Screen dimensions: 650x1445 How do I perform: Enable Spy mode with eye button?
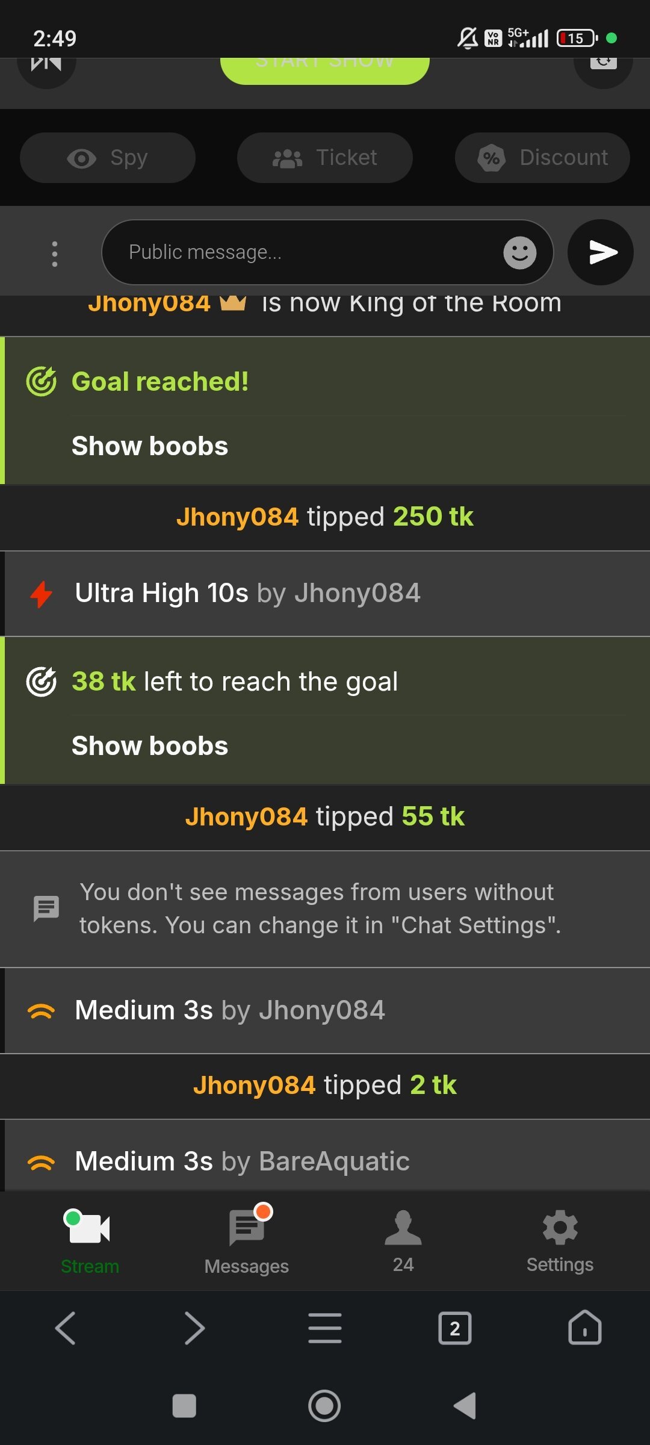pos(108,158)
